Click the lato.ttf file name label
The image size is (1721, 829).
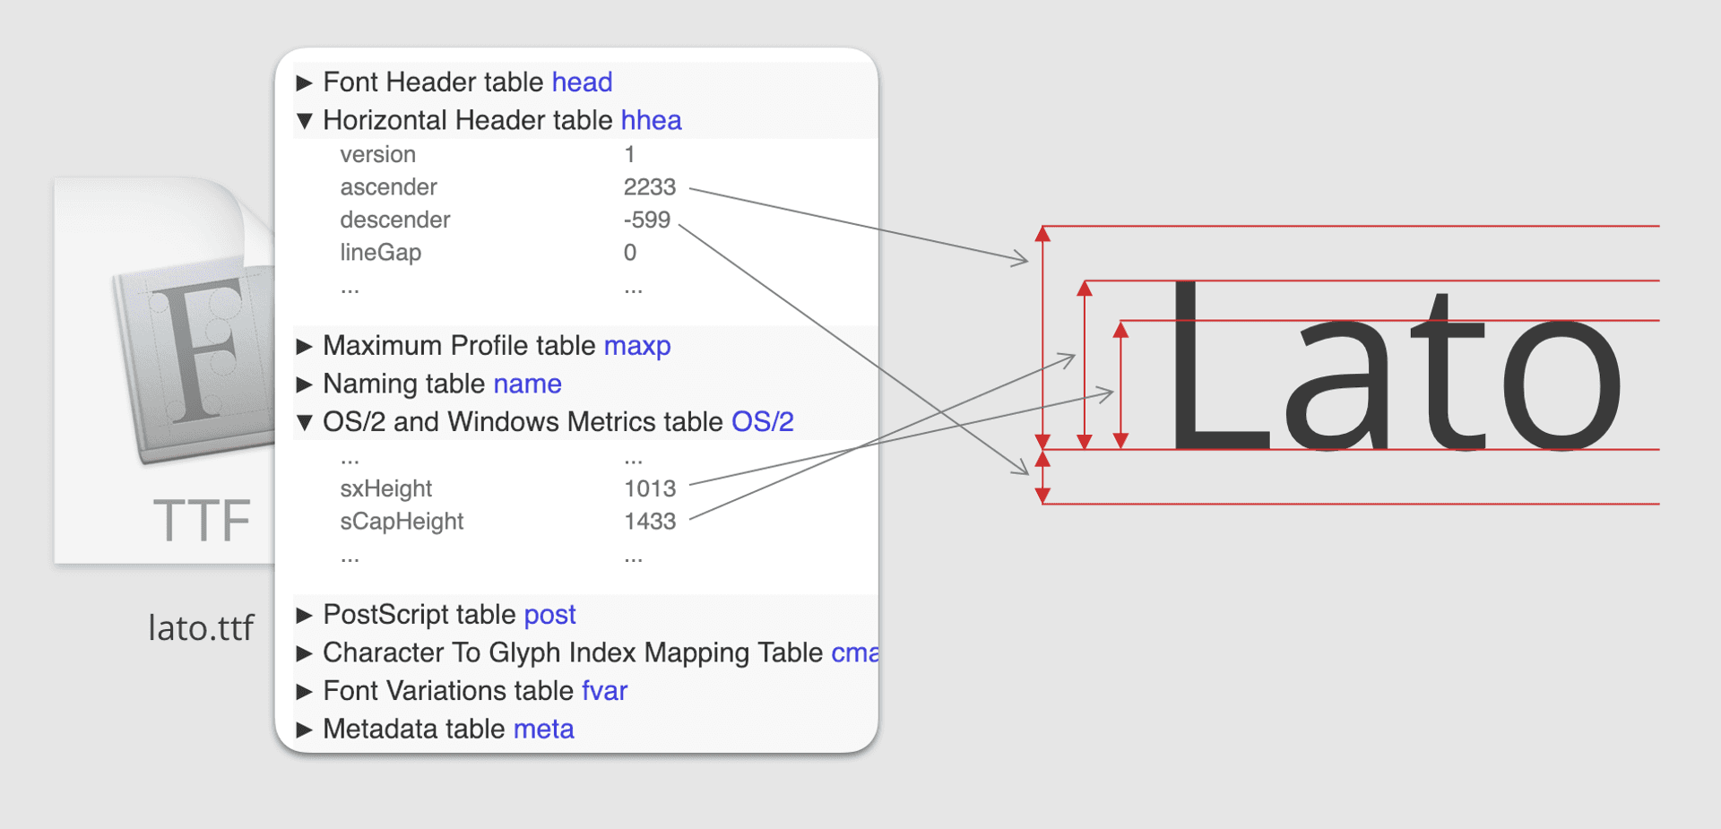[201, 627]
